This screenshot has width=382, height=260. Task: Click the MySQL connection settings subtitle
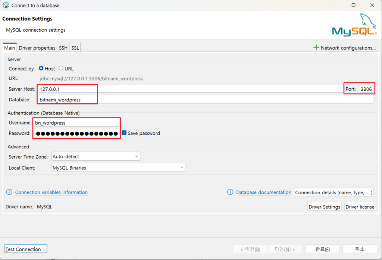[x=36, y=30]
